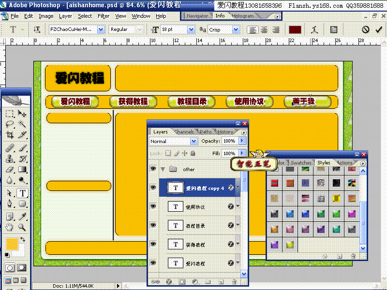
Task: Switch to the Channels tab
Action: click(184, 132)
